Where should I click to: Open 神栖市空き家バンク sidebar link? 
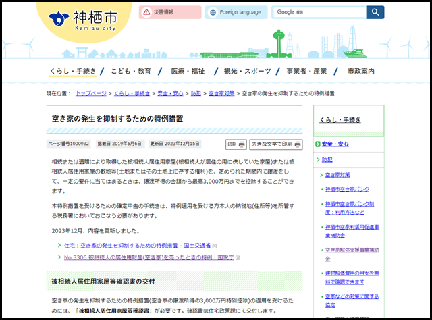point(347,189)
